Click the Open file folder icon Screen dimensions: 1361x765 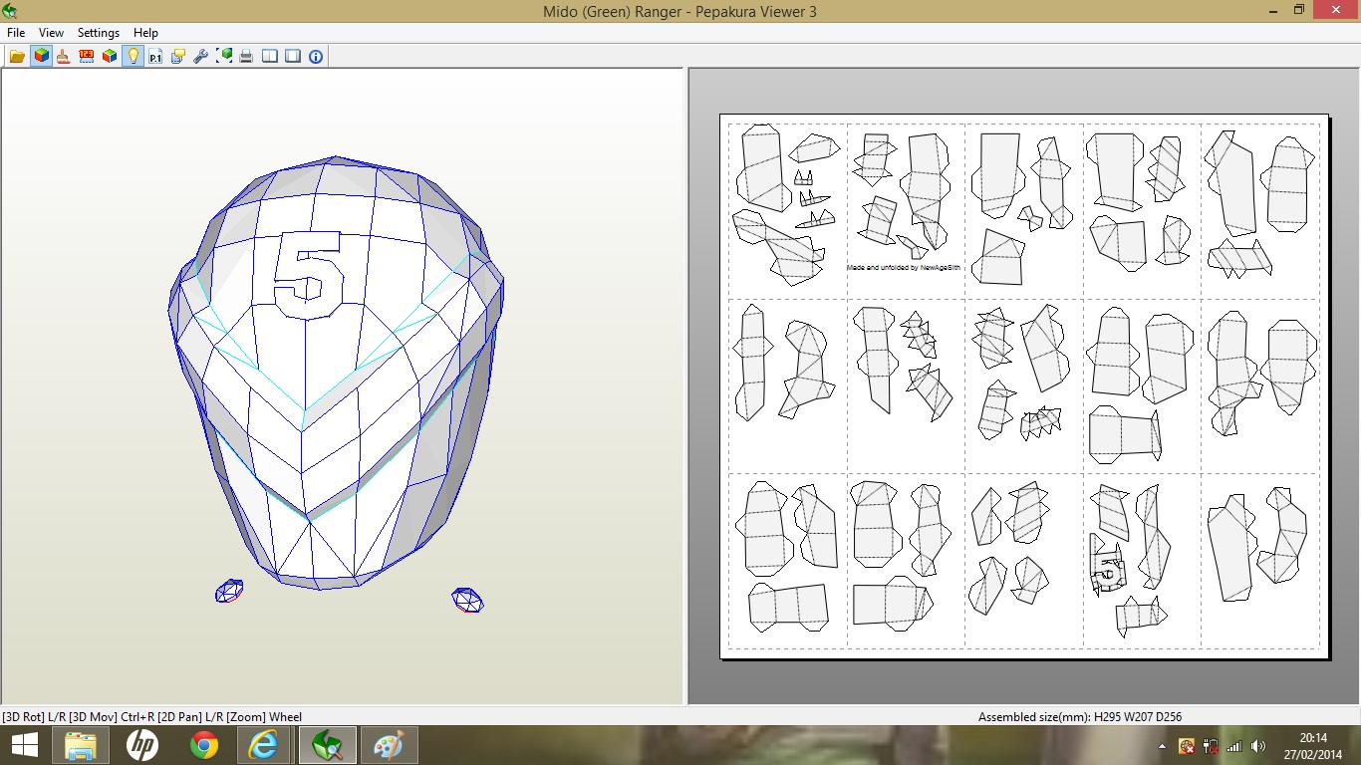tap(18, 57)
